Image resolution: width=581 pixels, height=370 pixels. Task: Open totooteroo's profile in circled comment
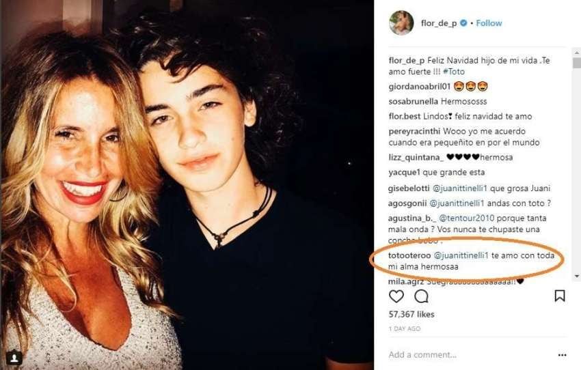(x=409, y=255)
